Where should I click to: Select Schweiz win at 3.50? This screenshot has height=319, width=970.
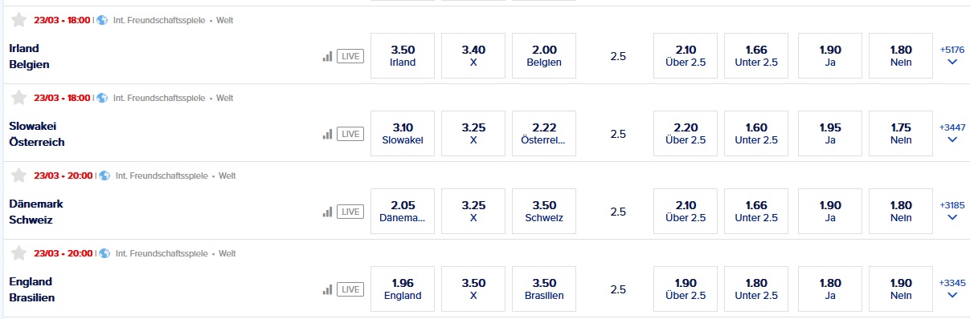click(544, 211)
